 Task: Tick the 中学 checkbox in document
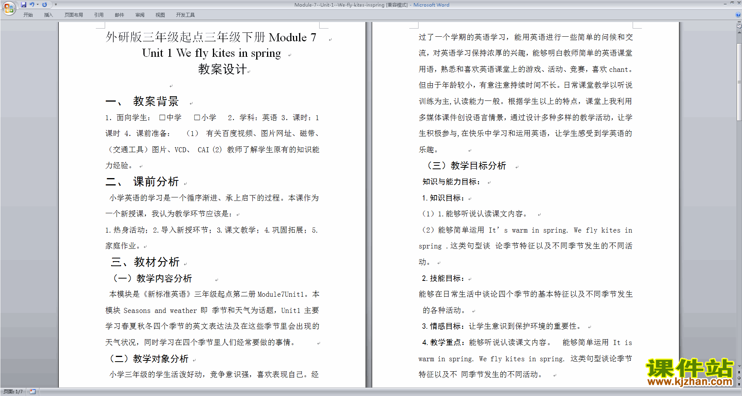[x=162, y=117]
